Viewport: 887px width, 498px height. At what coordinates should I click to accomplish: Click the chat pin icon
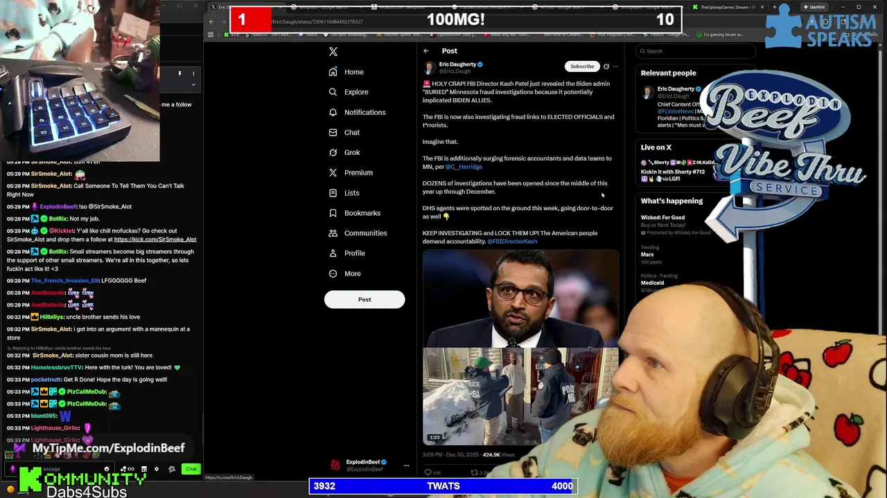pos(179,73)
